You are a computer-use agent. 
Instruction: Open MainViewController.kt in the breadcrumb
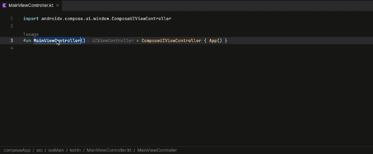tap(109, 150)
